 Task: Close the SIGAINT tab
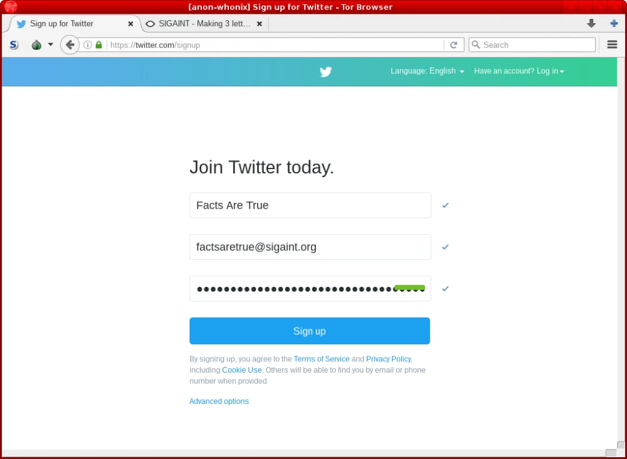260,24
